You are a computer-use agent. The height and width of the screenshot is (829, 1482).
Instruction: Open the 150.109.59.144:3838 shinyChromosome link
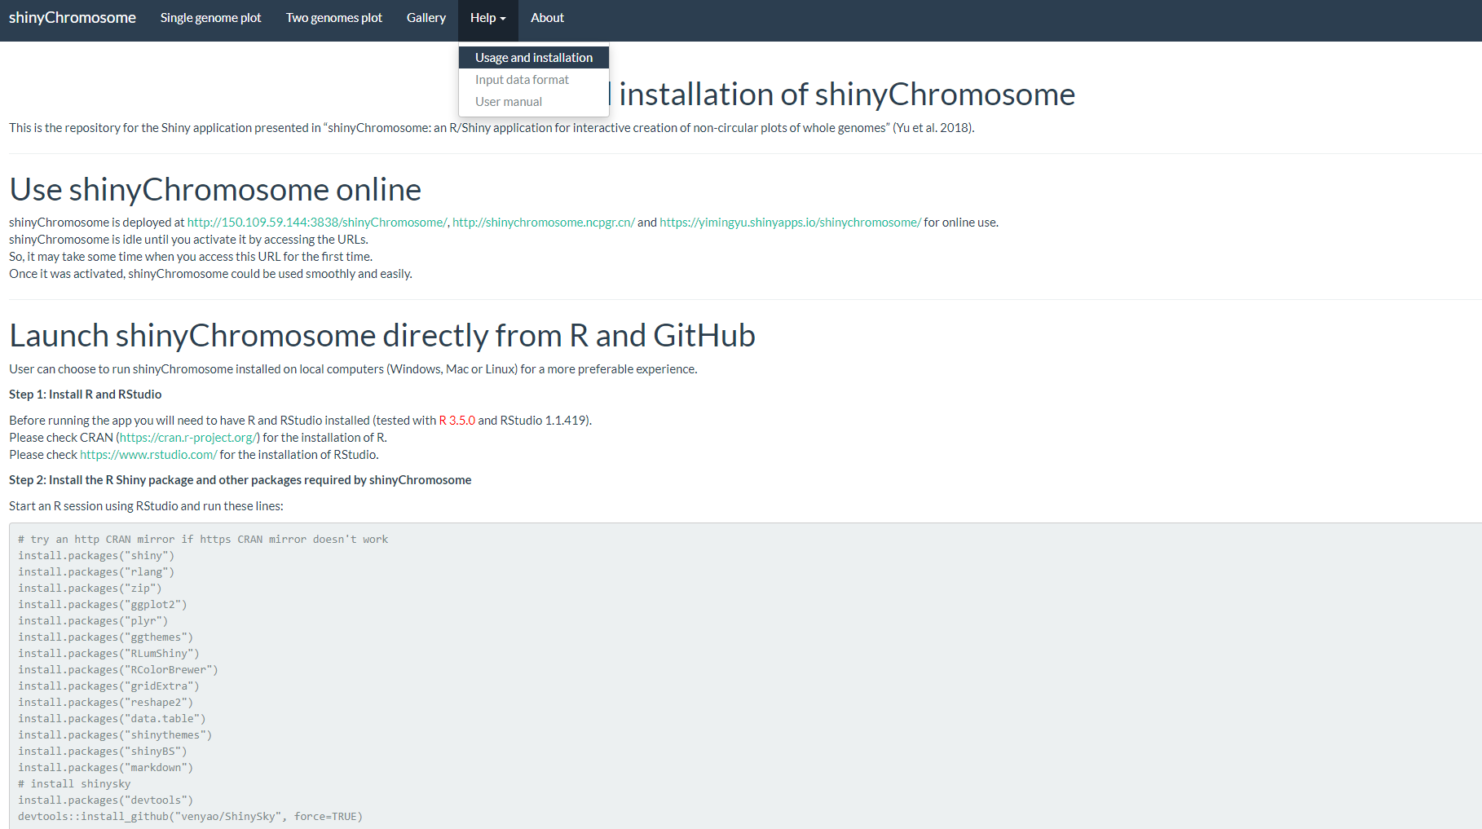(x=317, y=223)
